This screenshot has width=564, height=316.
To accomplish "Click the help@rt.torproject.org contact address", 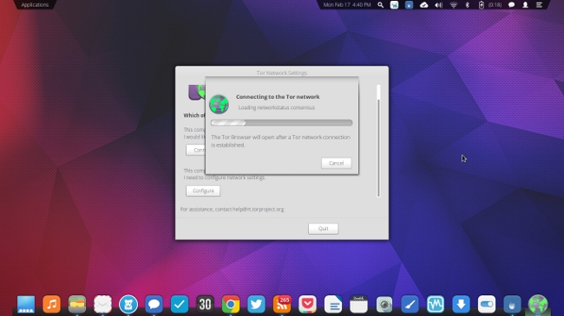I will [258, 209].
